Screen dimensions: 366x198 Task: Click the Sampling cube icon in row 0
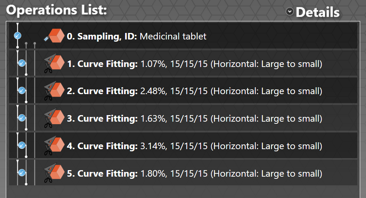pos(54,35)
